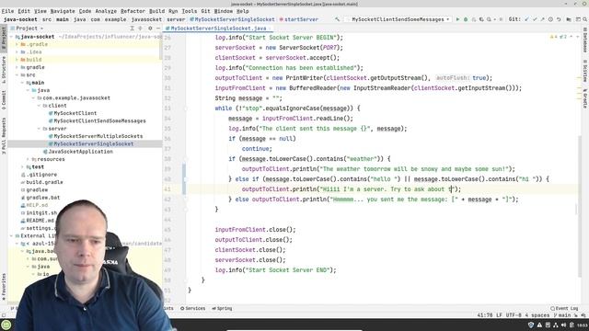Click the 4 spaces indent status
Image resolution: width=589 pixels, height=331 pixels.
[x=537, y=315]
